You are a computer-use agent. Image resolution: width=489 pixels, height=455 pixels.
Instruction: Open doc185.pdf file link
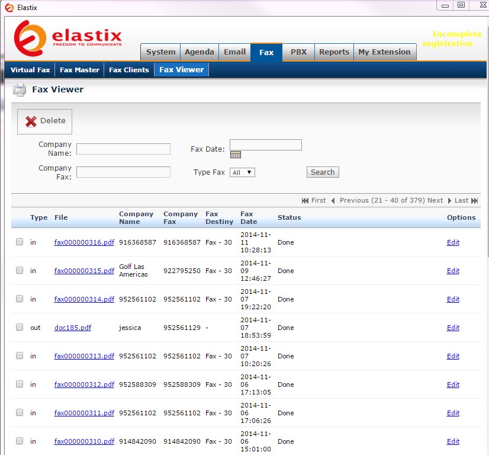point(73,328)
